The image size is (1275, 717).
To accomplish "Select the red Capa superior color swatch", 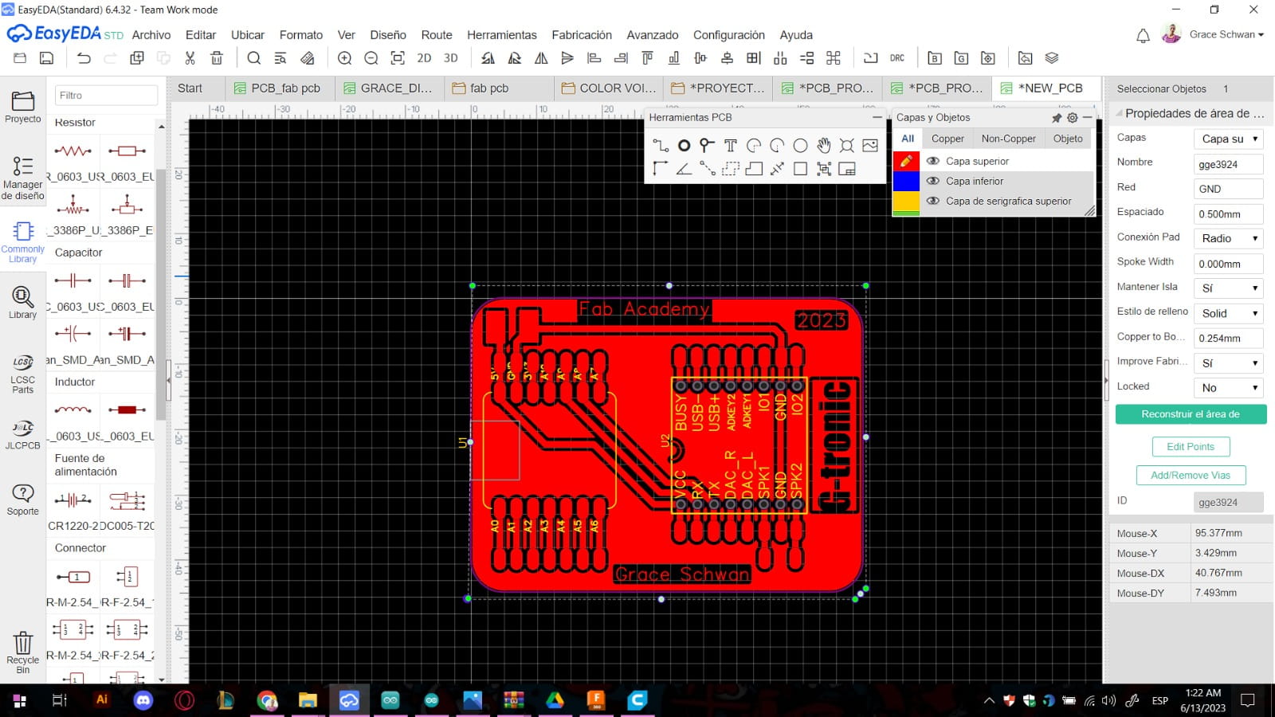I will (906, 161).
